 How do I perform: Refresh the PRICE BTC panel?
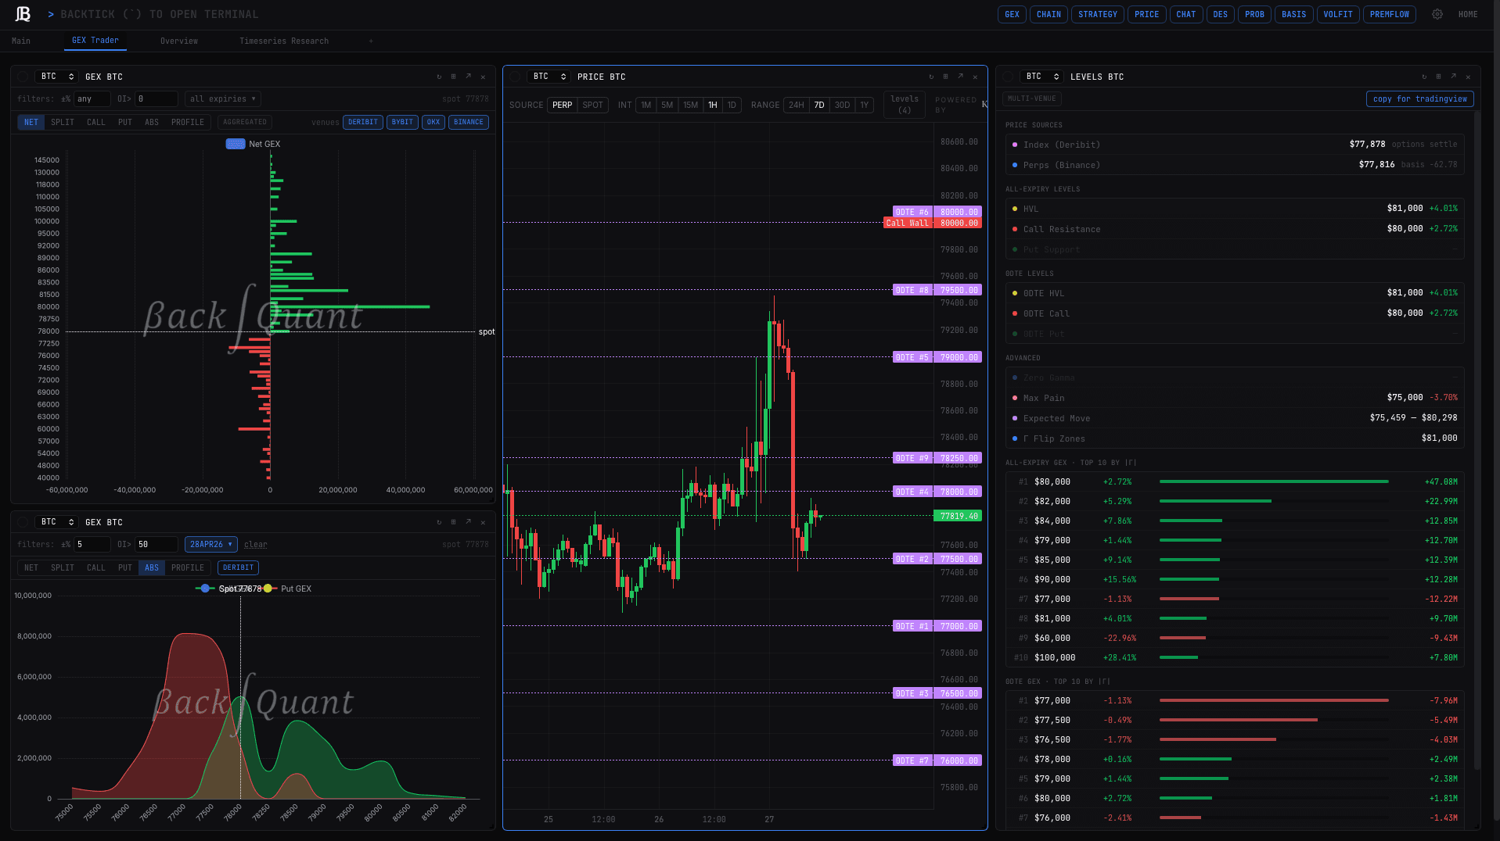click(x=931, y=77)
